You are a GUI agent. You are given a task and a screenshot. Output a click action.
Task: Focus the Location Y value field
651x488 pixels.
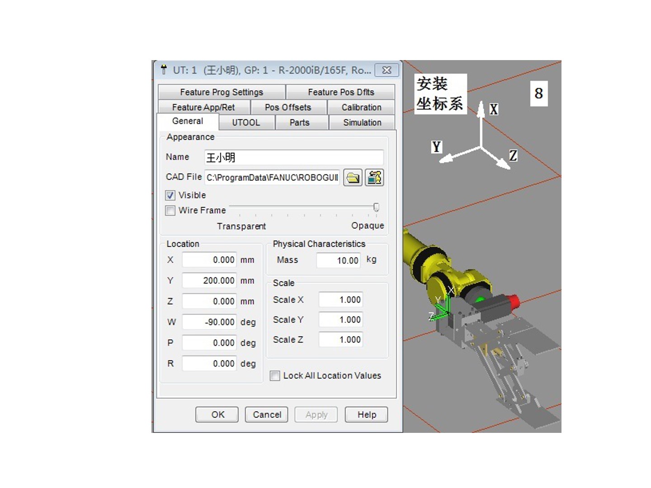(x=209, y=281)
